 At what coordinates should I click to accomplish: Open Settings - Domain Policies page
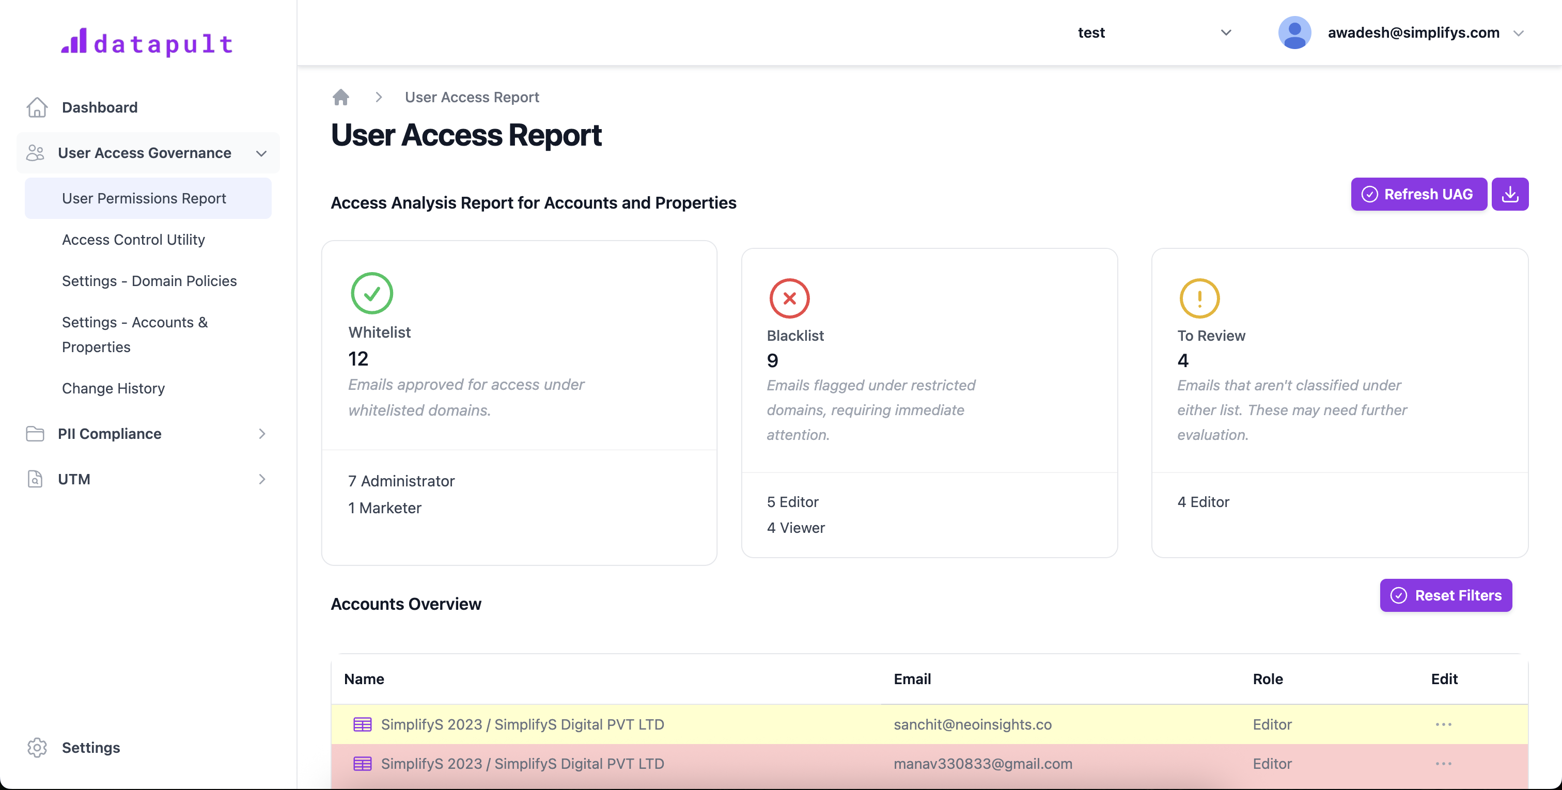(x=149, y=281)
